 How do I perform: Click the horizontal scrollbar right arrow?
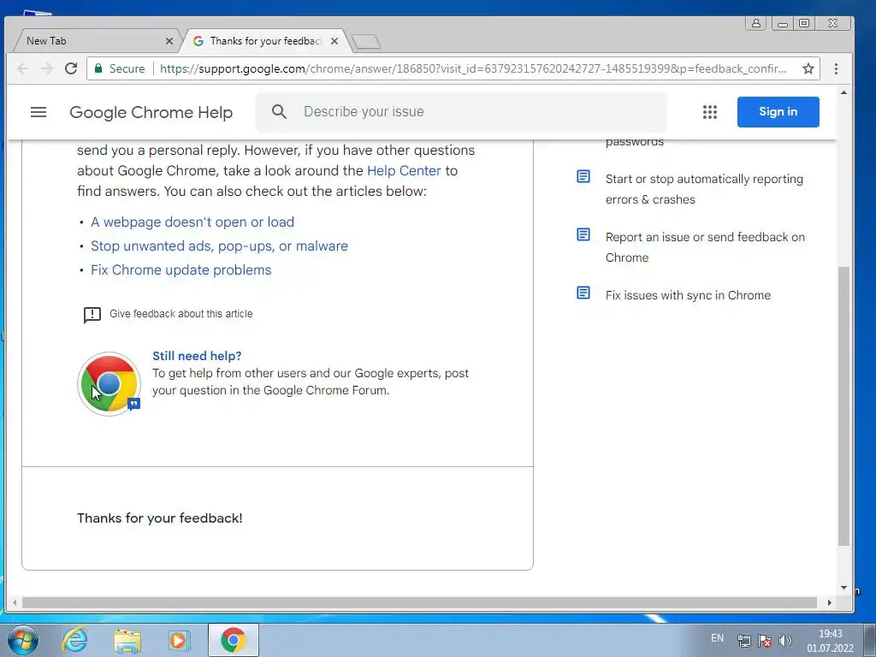830,603
